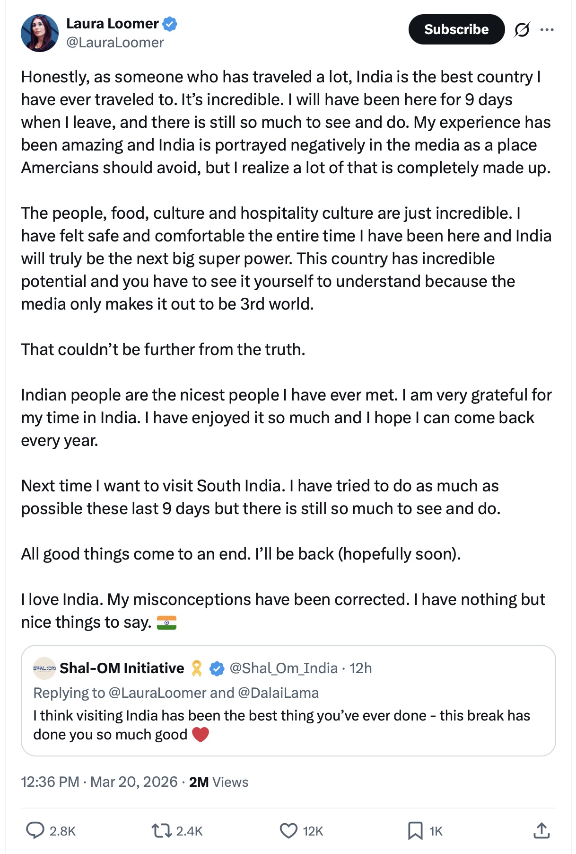This screenshot has width=576, height=854.
Task: Open Grok explain-this-post icon
Action: point(522,30)
